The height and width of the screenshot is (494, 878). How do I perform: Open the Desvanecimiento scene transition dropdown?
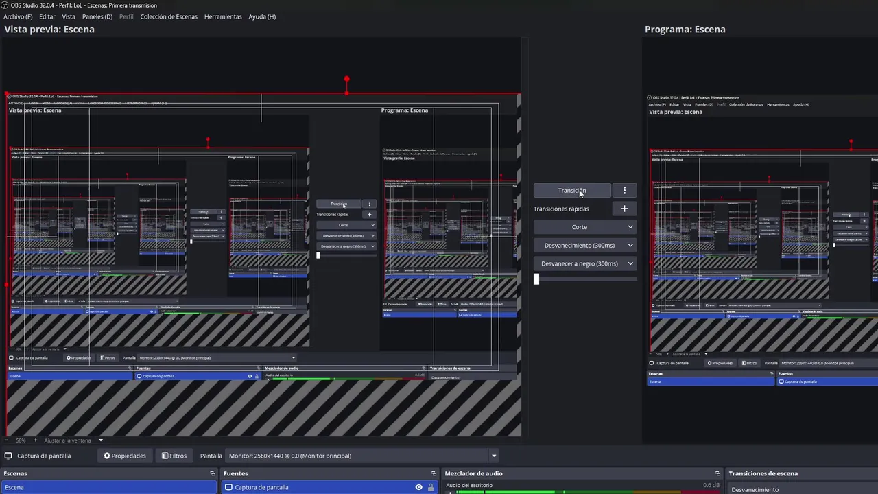[x=803, y=489]
